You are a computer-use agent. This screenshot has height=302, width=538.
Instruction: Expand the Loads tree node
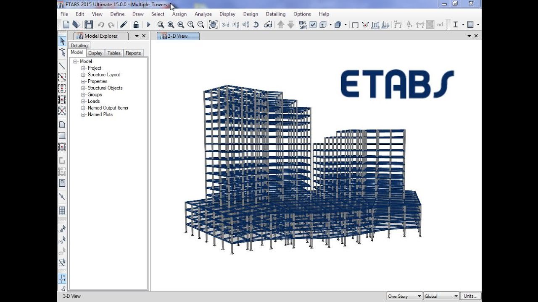tap(82, 101)
